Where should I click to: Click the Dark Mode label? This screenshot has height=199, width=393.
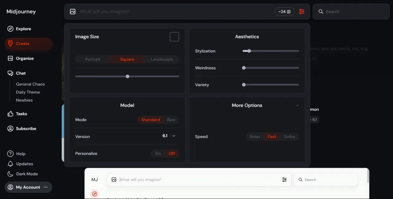click(27, 174)
